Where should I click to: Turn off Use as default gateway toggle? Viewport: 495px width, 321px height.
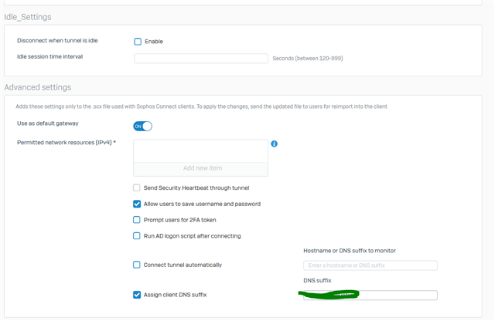(142, 126)
